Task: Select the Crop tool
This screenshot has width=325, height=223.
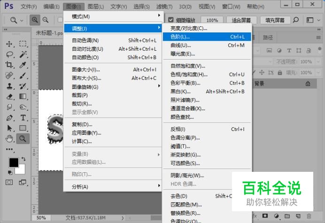Action: [9, 65]
